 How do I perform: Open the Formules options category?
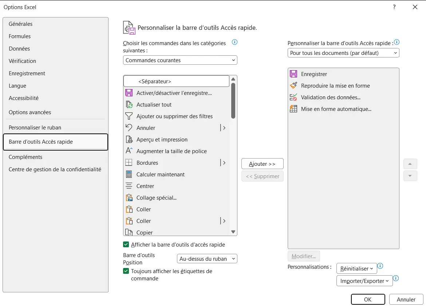point(55,36)
